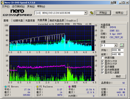Click the save screenshot icon in the title bar

tap(115, 3)
